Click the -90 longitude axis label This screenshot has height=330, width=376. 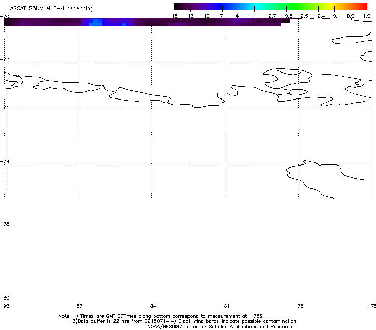(5, 306)
